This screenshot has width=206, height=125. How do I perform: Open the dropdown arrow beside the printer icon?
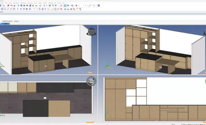click(x=6, y=6)
